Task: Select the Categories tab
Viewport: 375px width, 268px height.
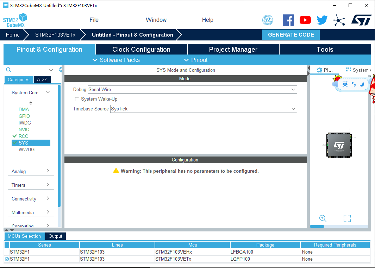Action: (19, 79)
